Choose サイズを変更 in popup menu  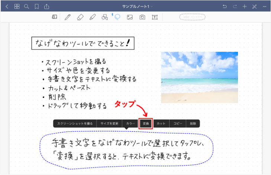[109, 124]
